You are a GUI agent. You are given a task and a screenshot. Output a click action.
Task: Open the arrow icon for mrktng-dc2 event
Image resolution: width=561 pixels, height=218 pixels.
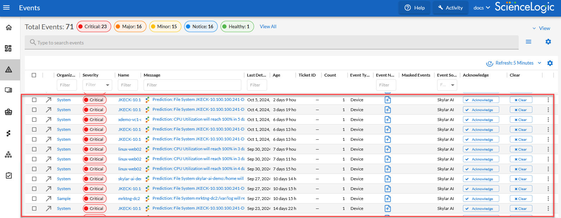[49, 199]
